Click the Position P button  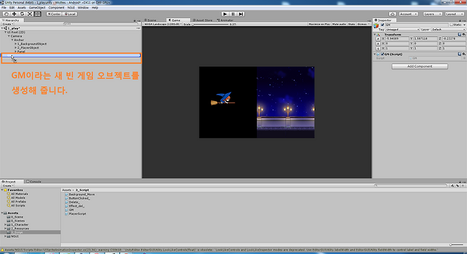(x=378, y=39)
